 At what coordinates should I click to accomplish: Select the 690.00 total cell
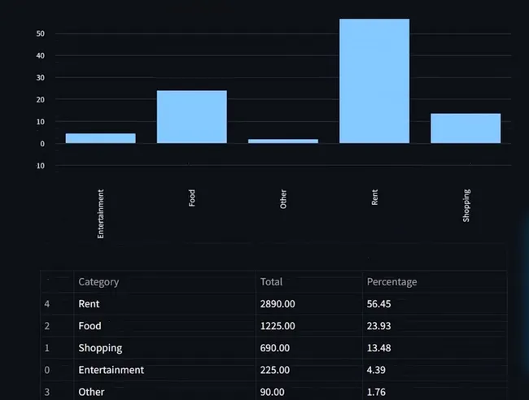pyautogui.click(x=275, y=348)
